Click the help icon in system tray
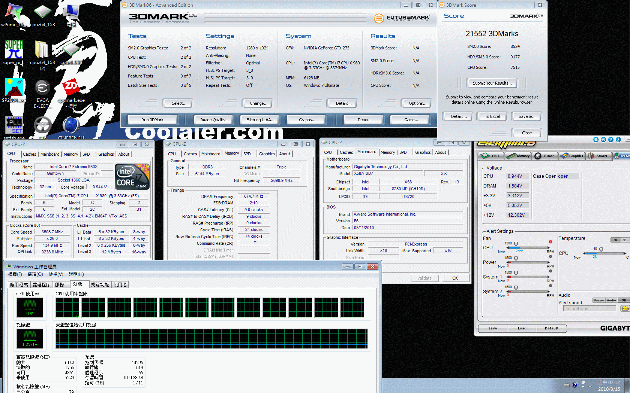The height and width of the screenshot is (393, 630). [x=575, y=385]
